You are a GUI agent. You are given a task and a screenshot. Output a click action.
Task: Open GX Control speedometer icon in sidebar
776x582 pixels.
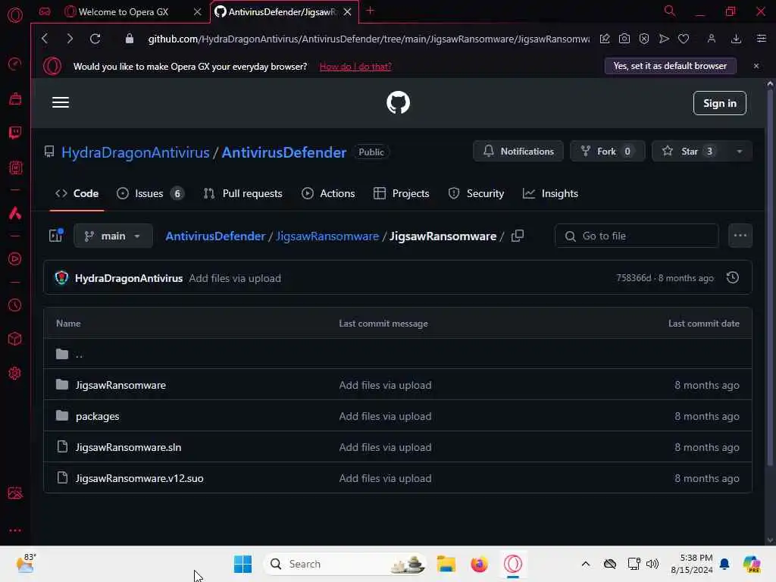tap(15, 64)
